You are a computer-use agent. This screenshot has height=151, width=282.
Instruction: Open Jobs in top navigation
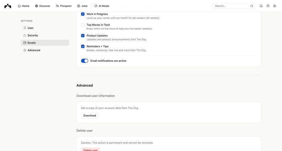pyautogui.click(x=82, y=6)
